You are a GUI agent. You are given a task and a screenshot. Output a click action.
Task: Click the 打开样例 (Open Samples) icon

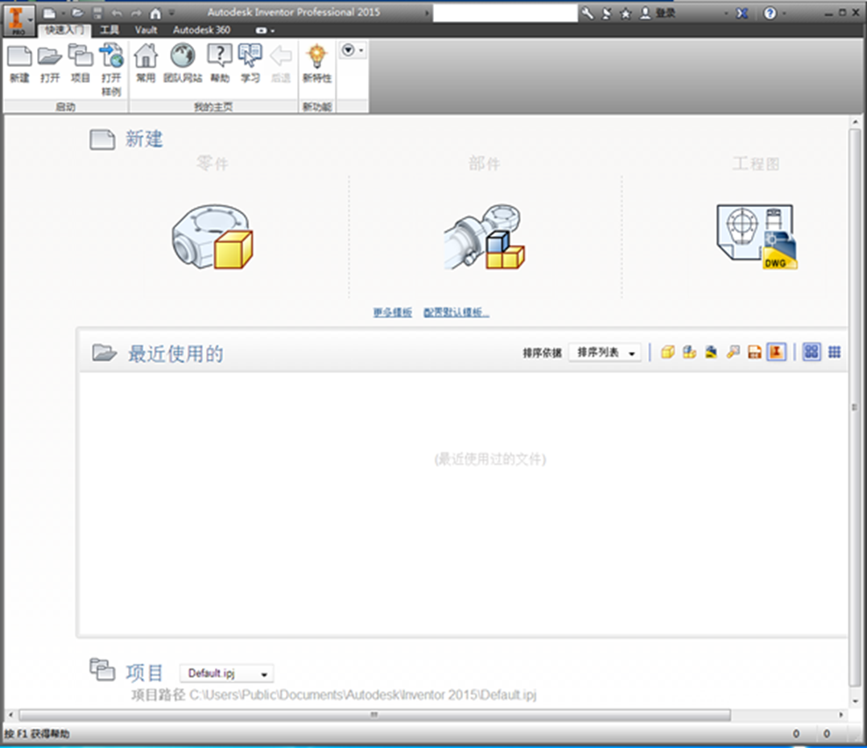pos(111,70)
